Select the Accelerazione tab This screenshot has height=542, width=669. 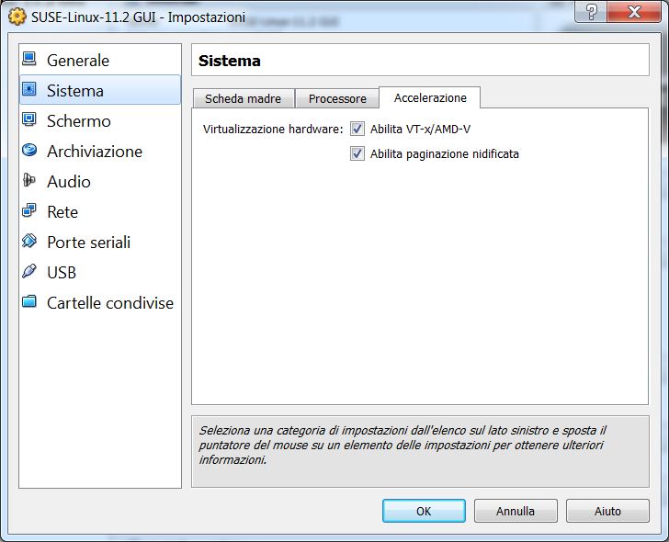[430, 98]
